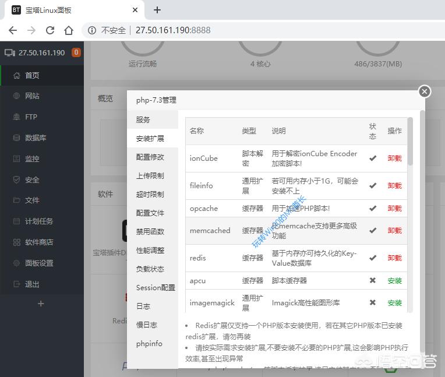
Task: Click the 类型 column header
Action: tap(249, 131)
